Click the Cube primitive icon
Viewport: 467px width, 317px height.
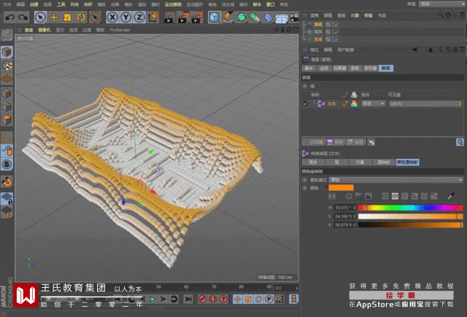click(214, 17)
